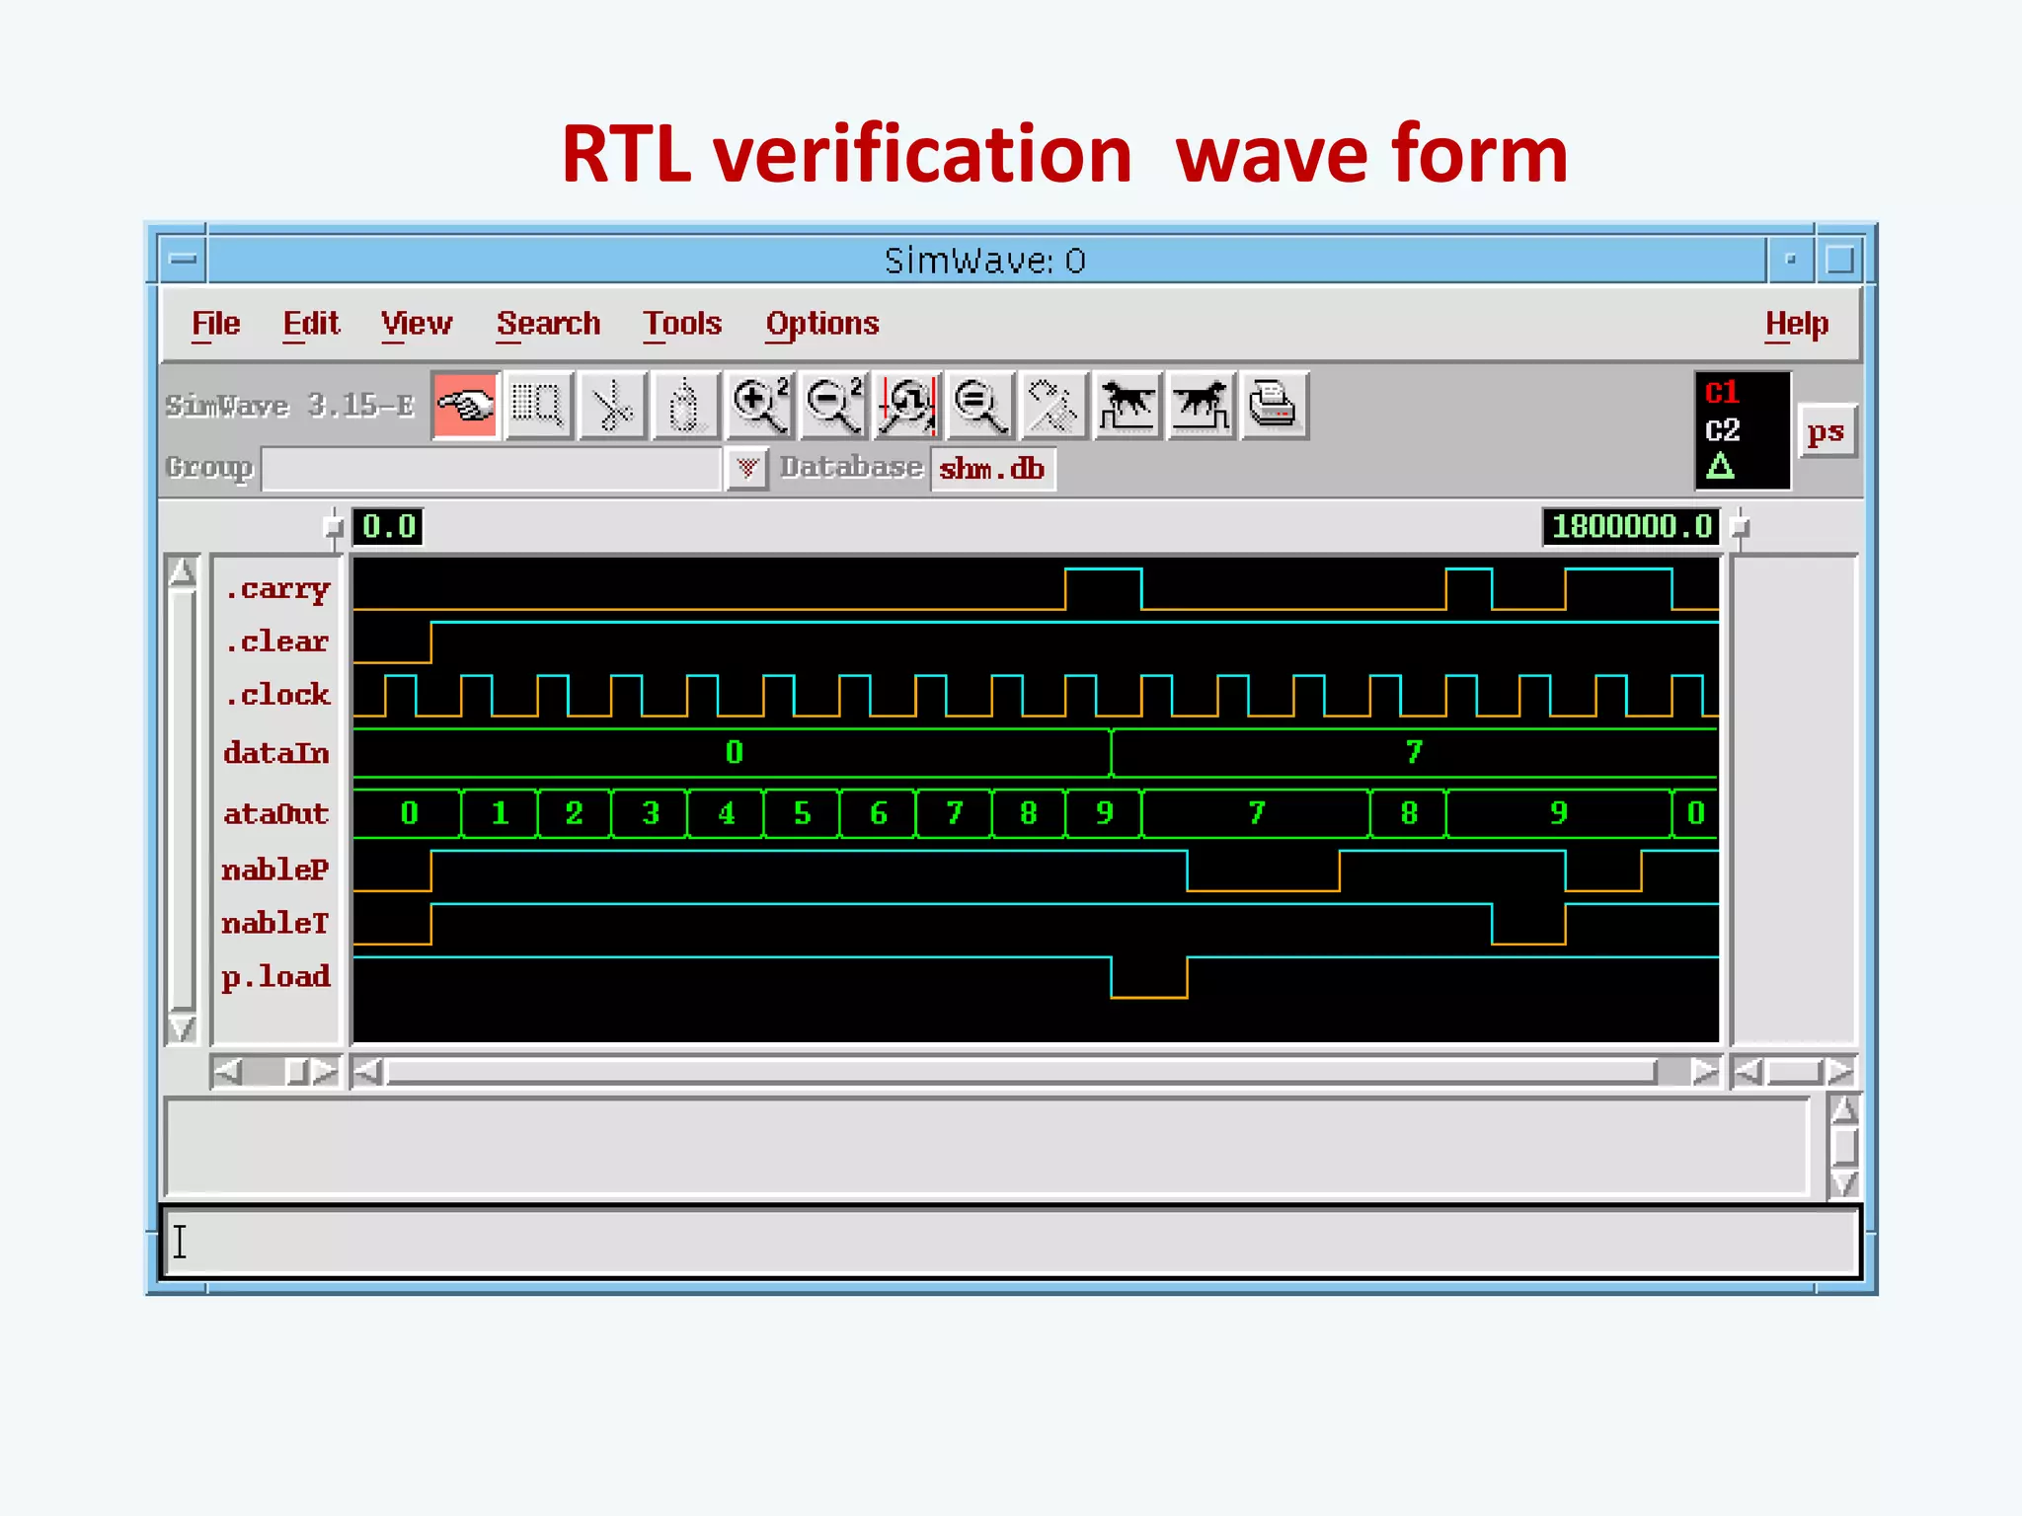The image size is (2022, 1516).
Task: Click zoom out 2x magnifier
Action: (832, 405)
